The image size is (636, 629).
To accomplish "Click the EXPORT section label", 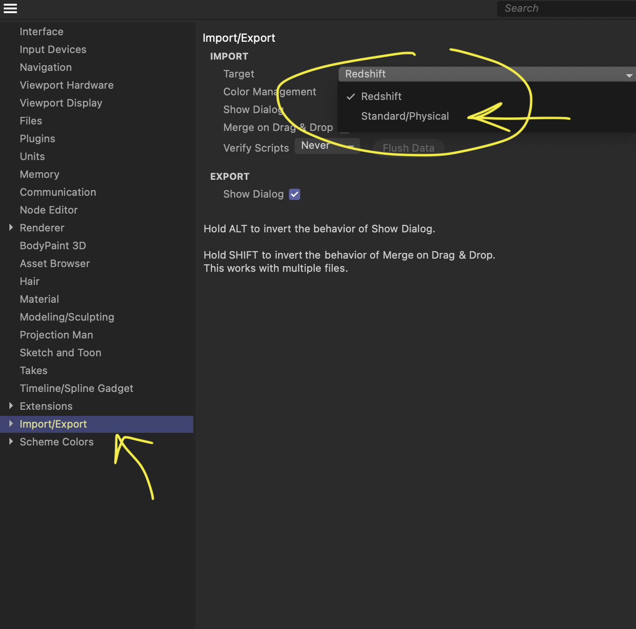I will 230,176.
